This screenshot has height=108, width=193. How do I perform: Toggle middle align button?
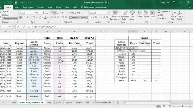point(55,13)
